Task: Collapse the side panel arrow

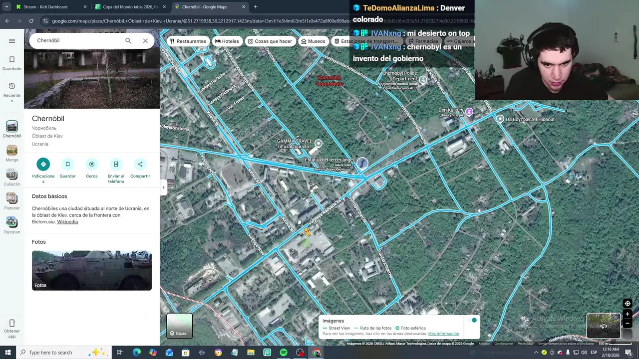Action: [163, 187]
